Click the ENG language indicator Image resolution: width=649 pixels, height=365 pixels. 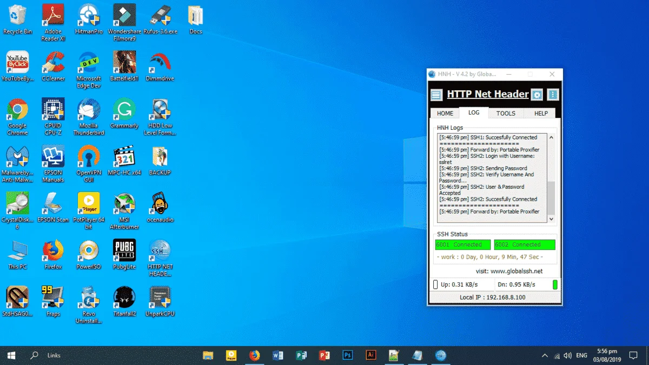pos(582,355)
